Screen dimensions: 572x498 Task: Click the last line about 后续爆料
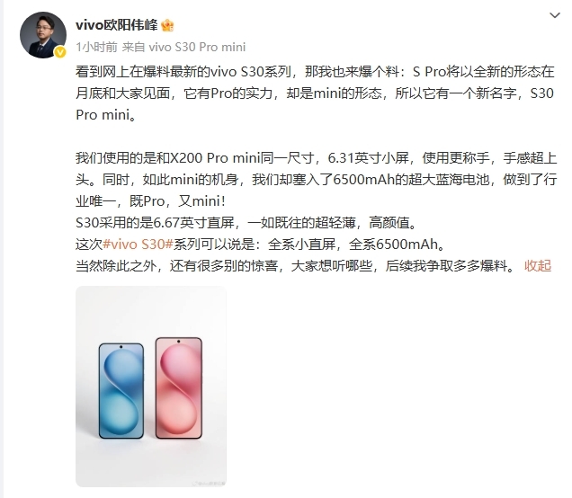[x=296, y=266]
